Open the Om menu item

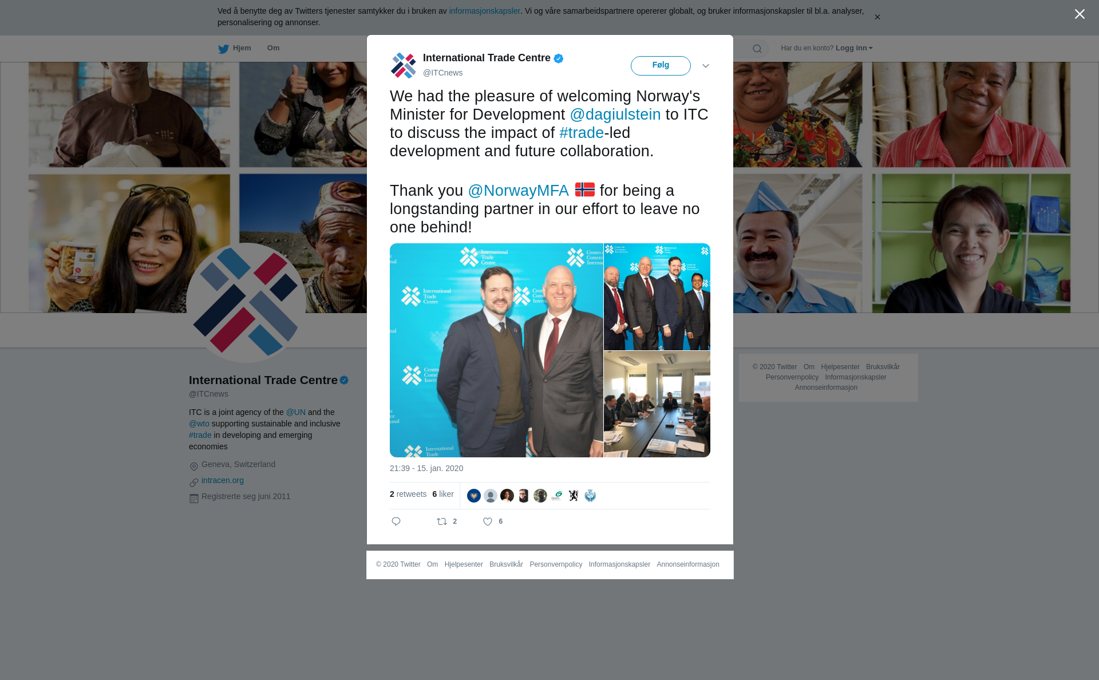273,48
